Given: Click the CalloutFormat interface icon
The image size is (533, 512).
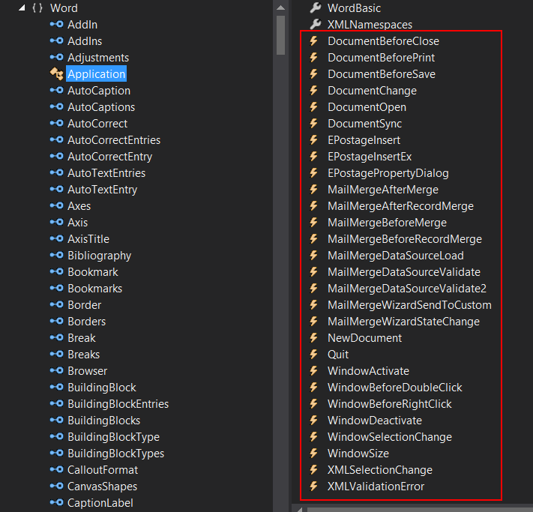Looking at the screenshot, I should click(56, 469).
